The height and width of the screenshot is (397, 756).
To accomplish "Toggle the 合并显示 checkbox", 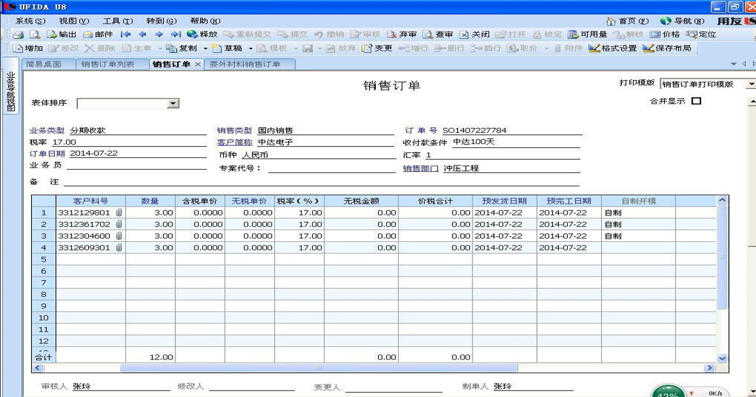I will 696,101.
